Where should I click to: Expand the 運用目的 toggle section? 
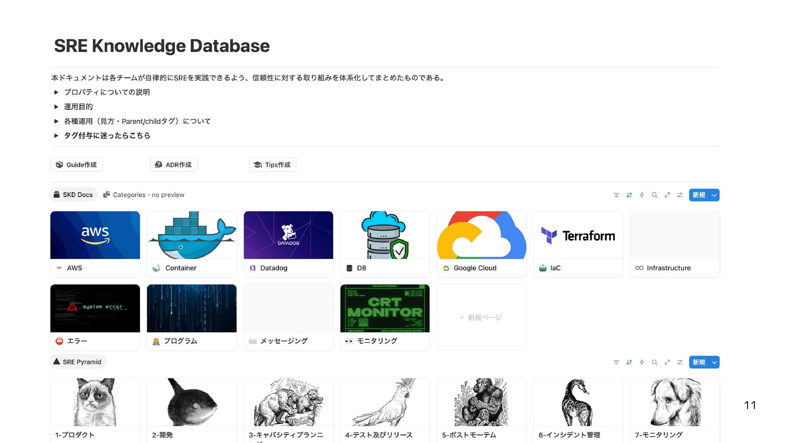[56, 107]
